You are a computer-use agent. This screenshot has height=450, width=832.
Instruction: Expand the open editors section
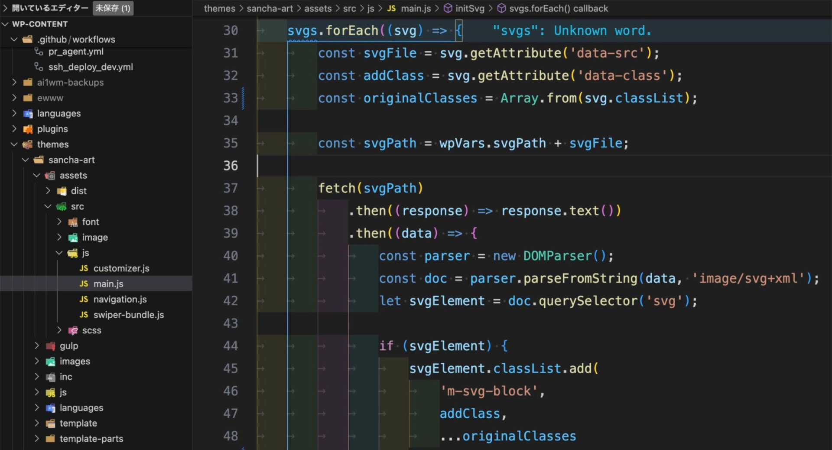coord(6,8)
